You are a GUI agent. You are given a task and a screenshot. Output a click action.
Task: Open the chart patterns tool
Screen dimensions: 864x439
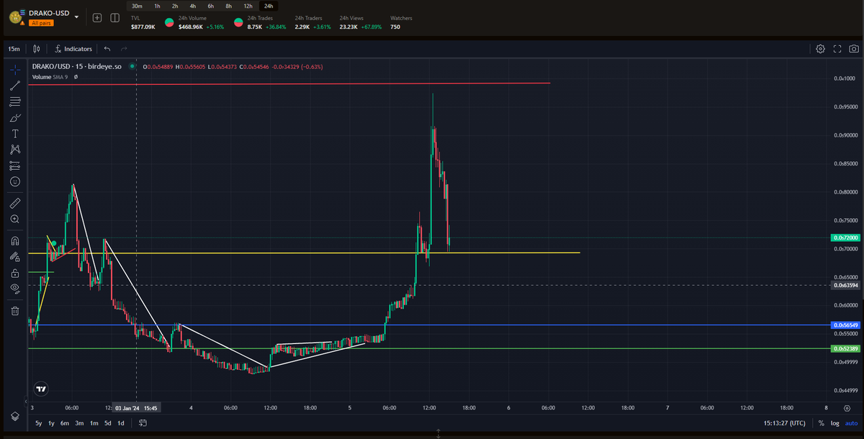pyautogui.click(x=15, y=150)
